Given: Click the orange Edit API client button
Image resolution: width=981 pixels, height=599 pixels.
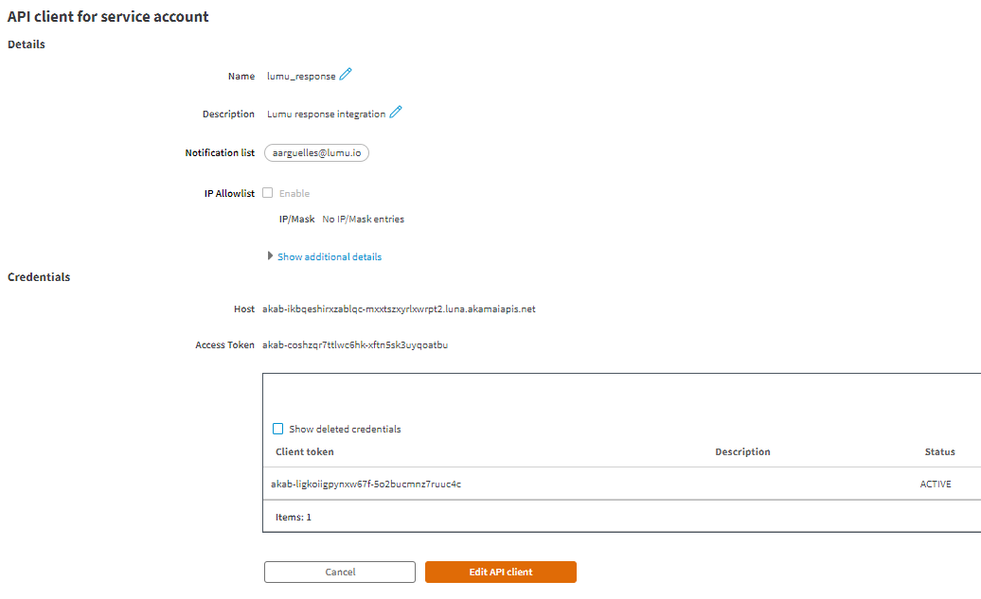Looking at the screenshot, I should click(500, 572).
